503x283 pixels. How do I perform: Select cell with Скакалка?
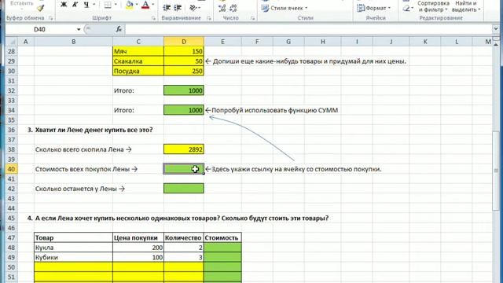coord(138,61)
